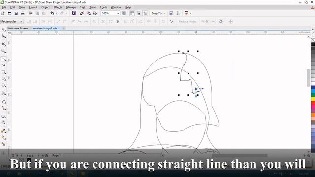
Task: Pick the yellow swatch in color palette
Action: [313, 99]
